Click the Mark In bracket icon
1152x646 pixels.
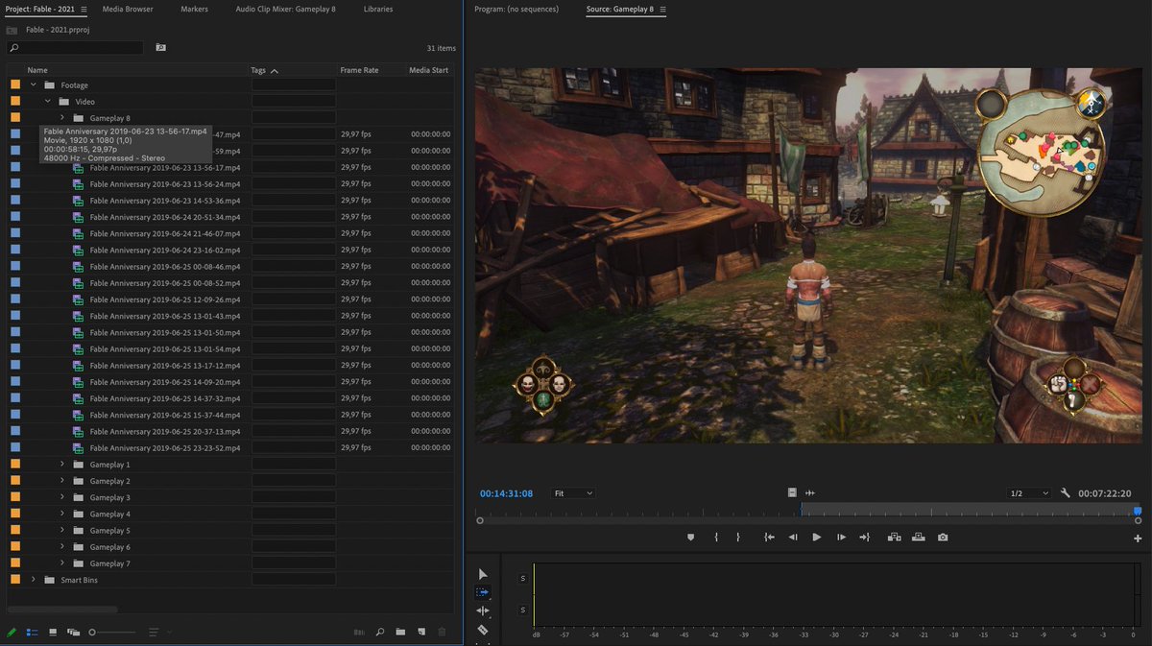716,538
